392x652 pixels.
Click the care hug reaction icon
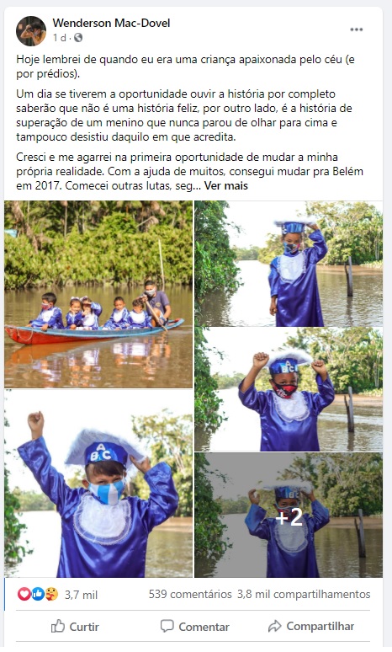(51, 594)
